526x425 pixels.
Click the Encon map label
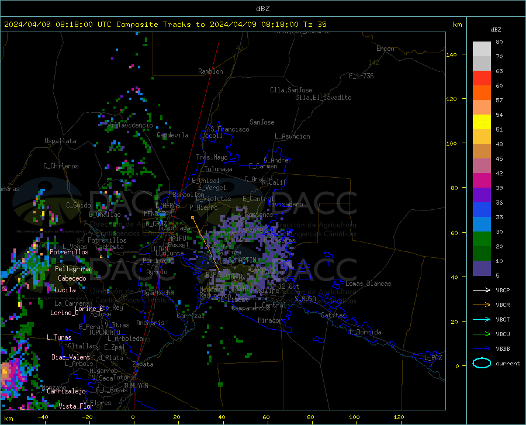pos(386,49)
